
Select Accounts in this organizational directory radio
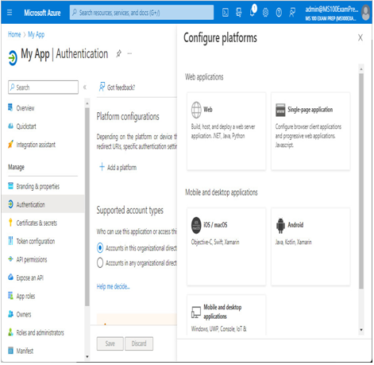(100, 248)
